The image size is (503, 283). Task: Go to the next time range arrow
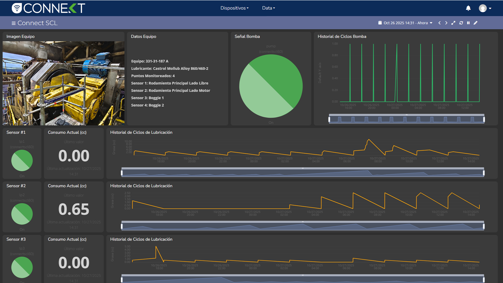tap(446, 23)
